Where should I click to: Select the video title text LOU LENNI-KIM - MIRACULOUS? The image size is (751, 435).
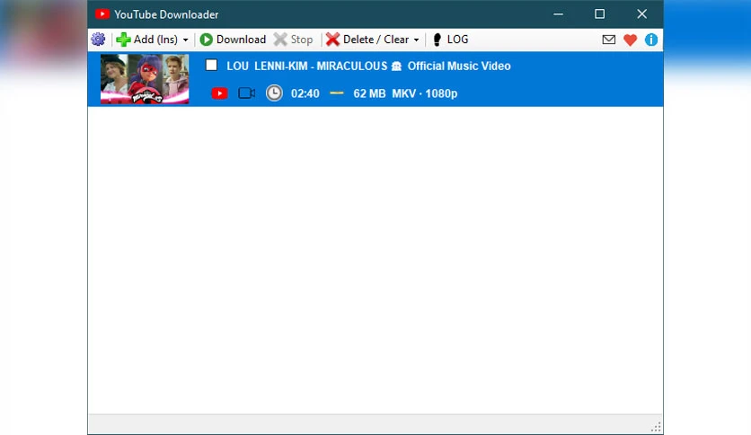(x=306, y=66)
